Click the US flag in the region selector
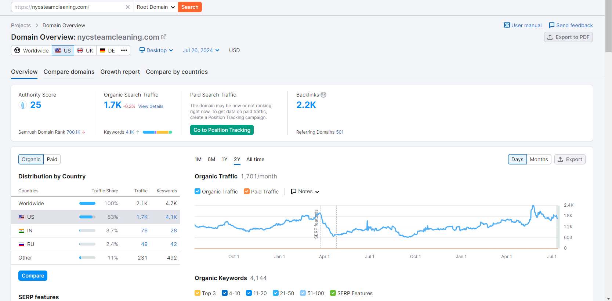 click(58, 51)
